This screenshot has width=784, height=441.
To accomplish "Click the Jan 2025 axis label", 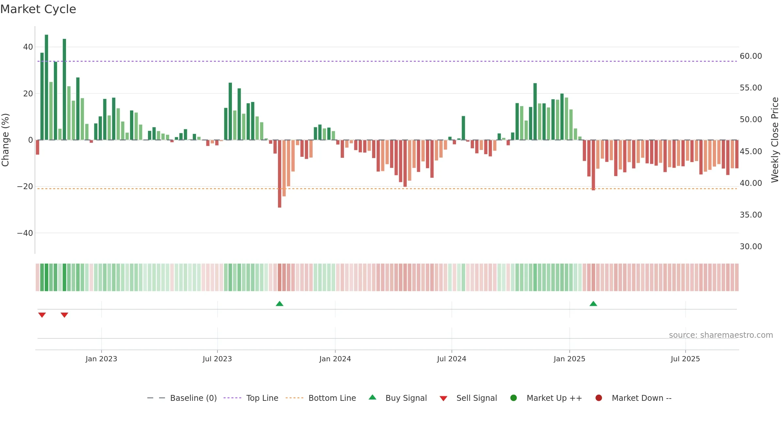I will pyautogui.click(x=569, y=359).
